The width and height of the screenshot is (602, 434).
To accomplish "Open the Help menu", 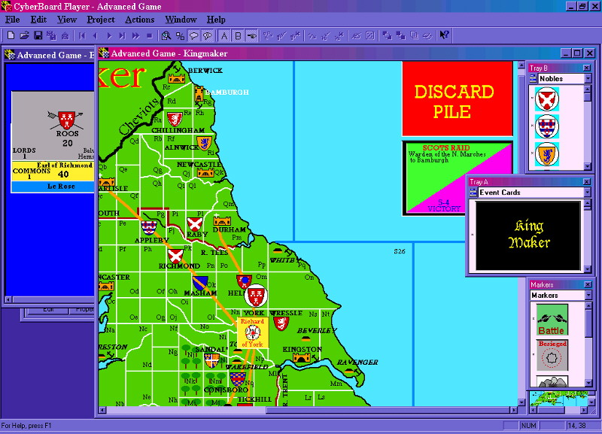I will [x=216, y=20].
